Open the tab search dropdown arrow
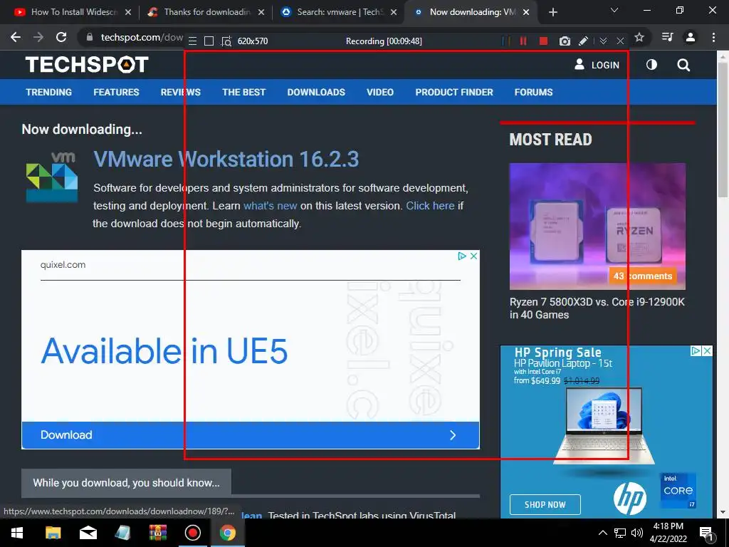This screenshot has height=547, width=729. [x=614, y=10]
